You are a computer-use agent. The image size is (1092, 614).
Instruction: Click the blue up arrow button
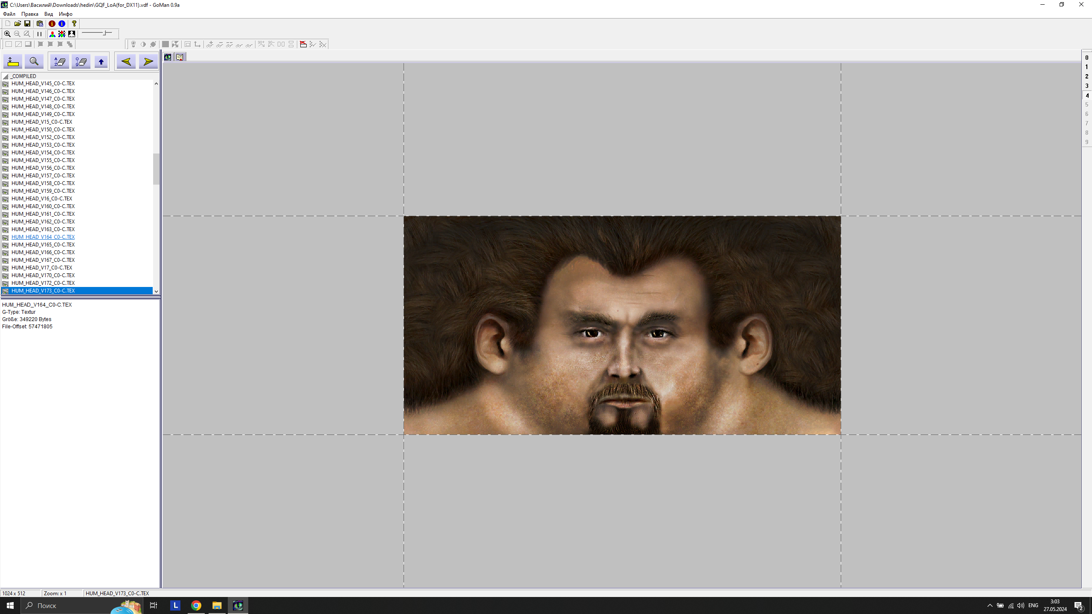pos(101,62)
